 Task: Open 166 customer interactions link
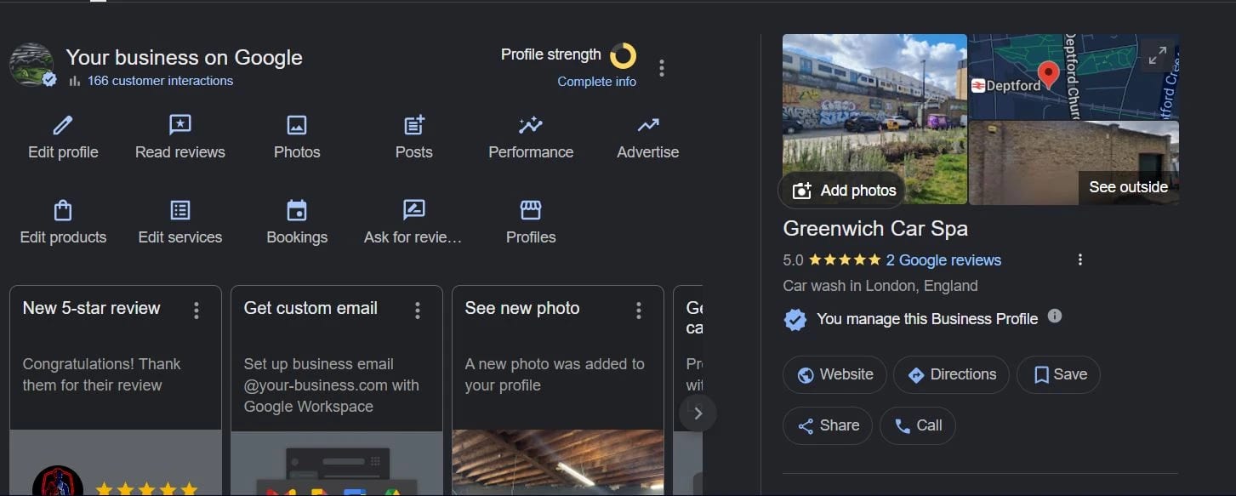160,81
